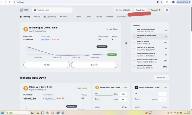Show hidden tray icons chevron
Viewport: 192px width, 115px height.
pyautogui.click(x=164, y=113)
